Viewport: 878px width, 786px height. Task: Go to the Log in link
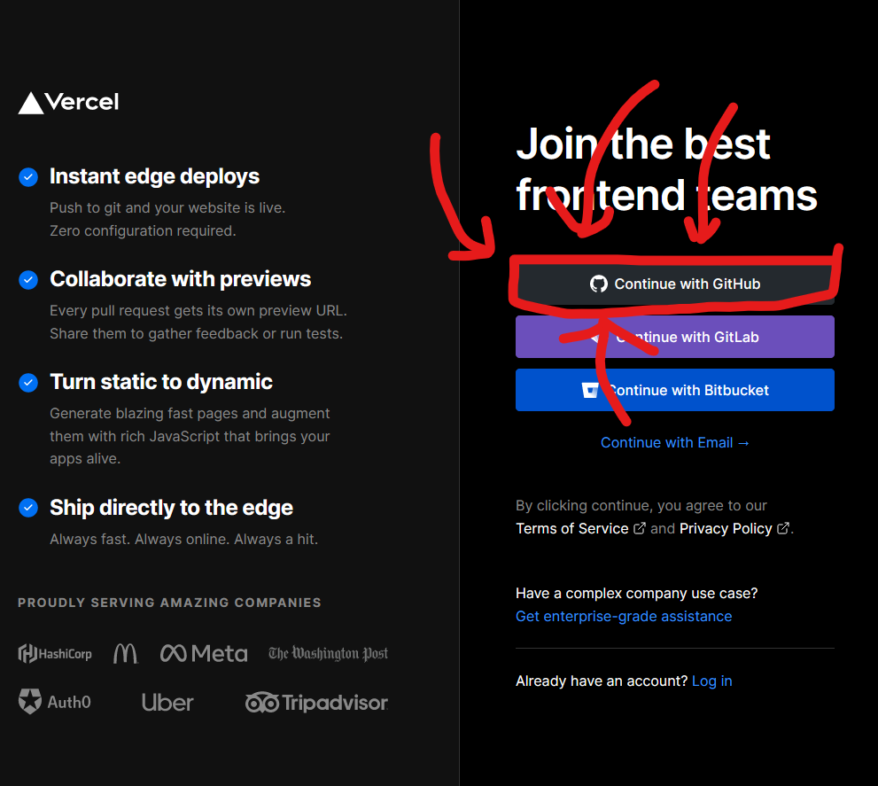[x=712, y=681]
